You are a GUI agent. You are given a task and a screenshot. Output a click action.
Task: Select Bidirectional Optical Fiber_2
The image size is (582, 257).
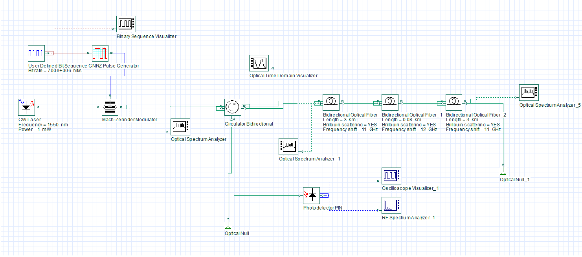click(453, 102)
